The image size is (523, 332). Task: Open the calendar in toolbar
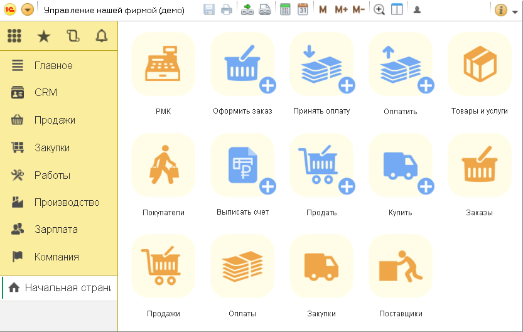coord(303,10)
